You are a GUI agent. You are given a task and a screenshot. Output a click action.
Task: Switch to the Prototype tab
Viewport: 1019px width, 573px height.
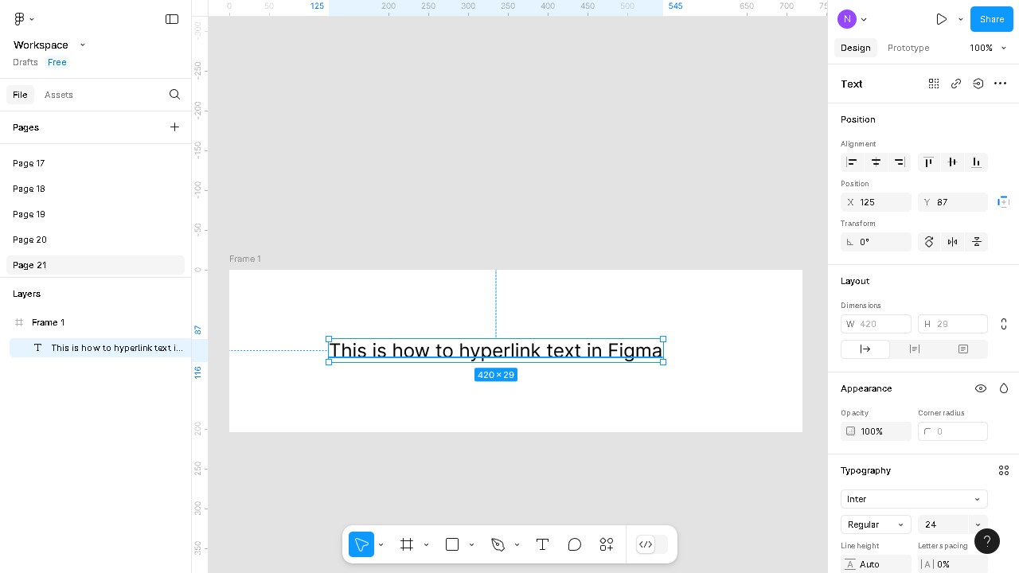(x=908, y=48)
